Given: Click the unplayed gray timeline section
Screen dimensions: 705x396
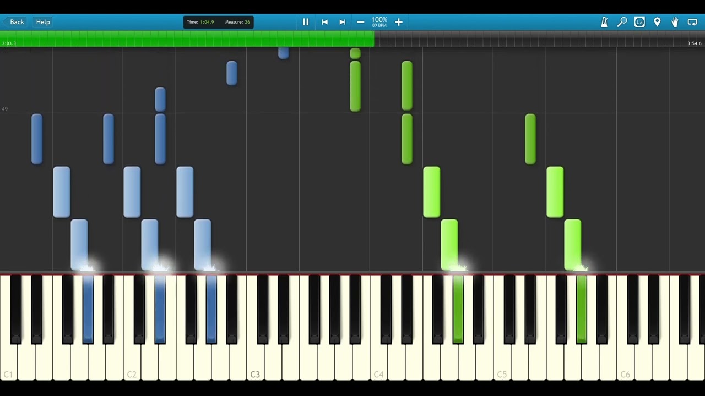Looking at the screenshot, I should pos(539,38).
